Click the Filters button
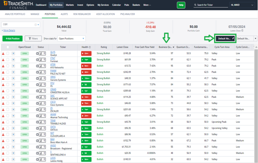The height and width of the screenshot is (163, 258). pos(33,39)
